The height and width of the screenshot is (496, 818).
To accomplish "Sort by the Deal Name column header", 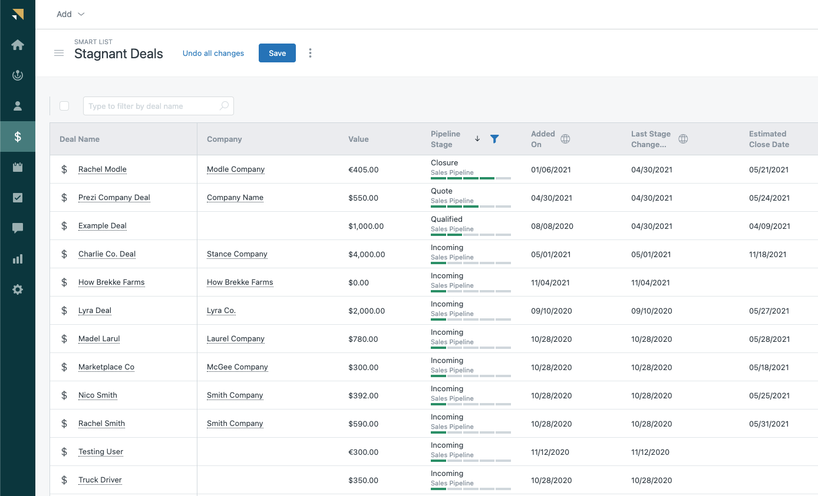I will click(x=80, y=139).
